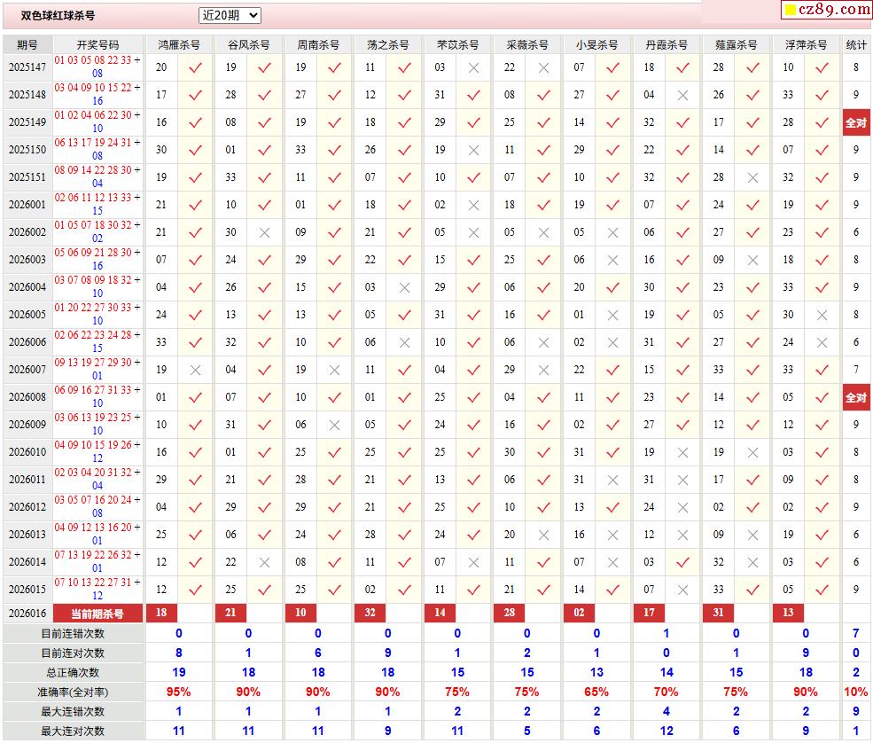Click the 鸿雁杀号 column header
This screenshot has width=873, height=743.
(178, 44)
